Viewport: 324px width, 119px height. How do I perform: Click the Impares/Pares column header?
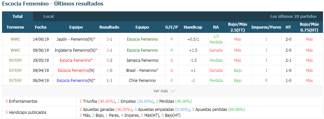[266, 27]
